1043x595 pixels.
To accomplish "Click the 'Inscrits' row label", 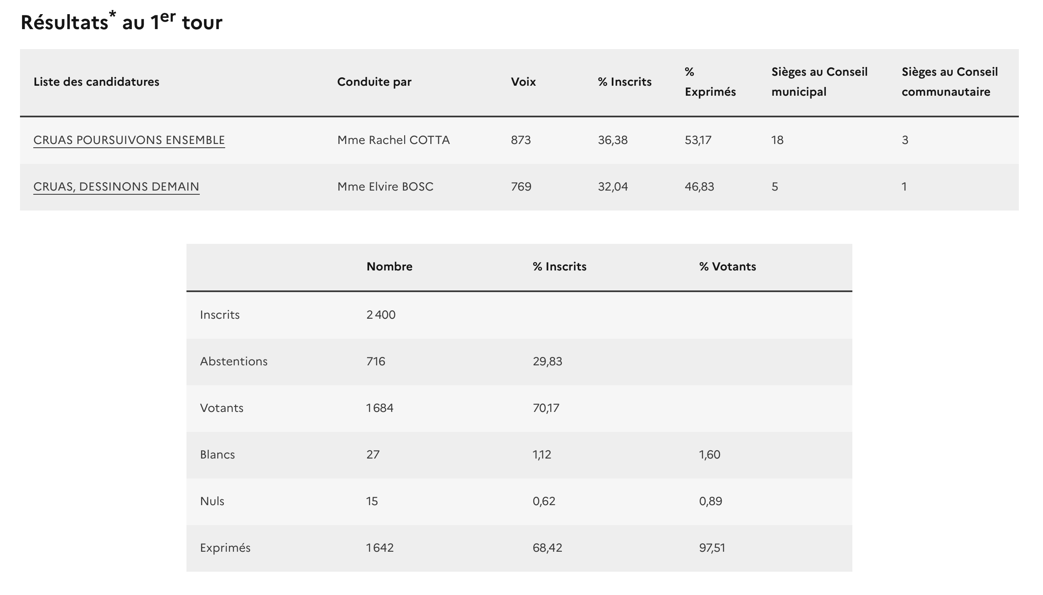I will click(220, 315).
